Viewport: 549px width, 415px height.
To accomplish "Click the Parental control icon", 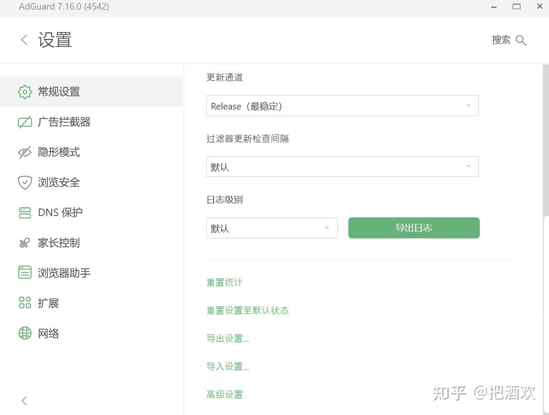I will (25, 243).
